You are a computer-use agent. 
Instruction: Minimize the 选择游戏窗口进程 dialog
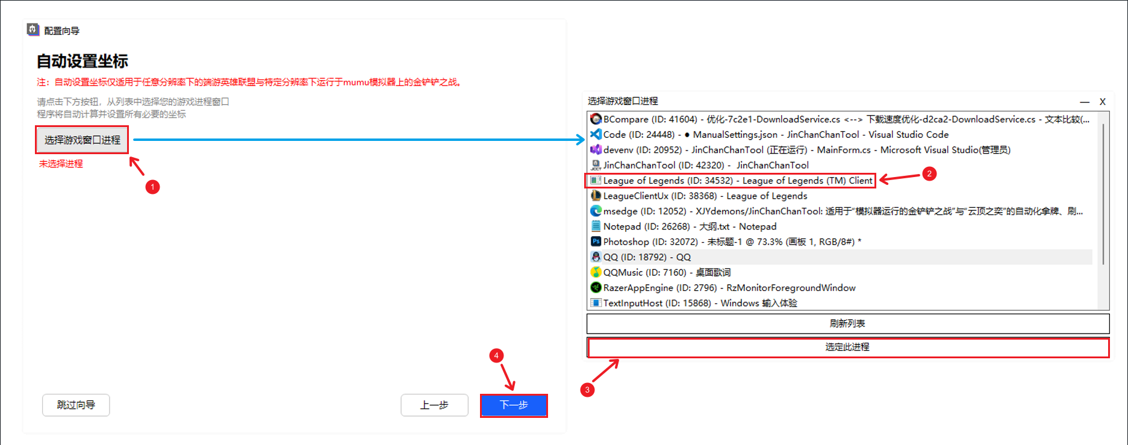pyautogui.click(x=1085, y=102)
